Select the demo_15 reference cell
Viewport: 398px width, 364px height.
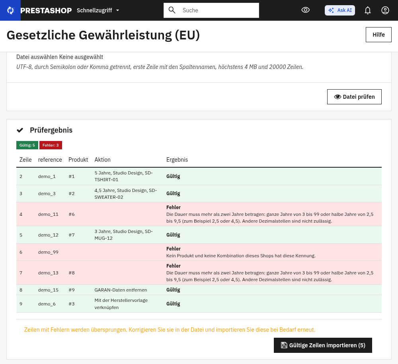[x=48, y=290]
